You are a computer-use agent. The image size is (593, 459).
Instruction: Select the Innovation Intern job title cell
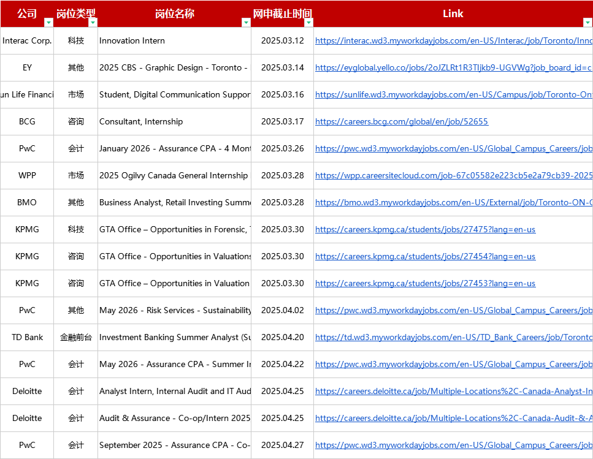(174, 41)
